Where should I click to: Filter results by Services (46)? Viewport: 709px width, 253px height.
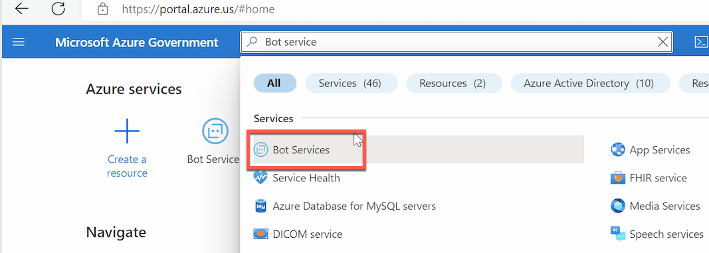[352, 83]
